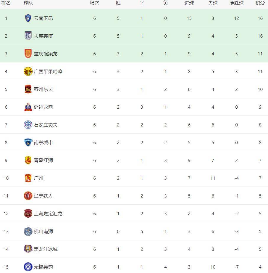Select the 广西平果哈嘹 yellow round logo

[x=28, y=71]
